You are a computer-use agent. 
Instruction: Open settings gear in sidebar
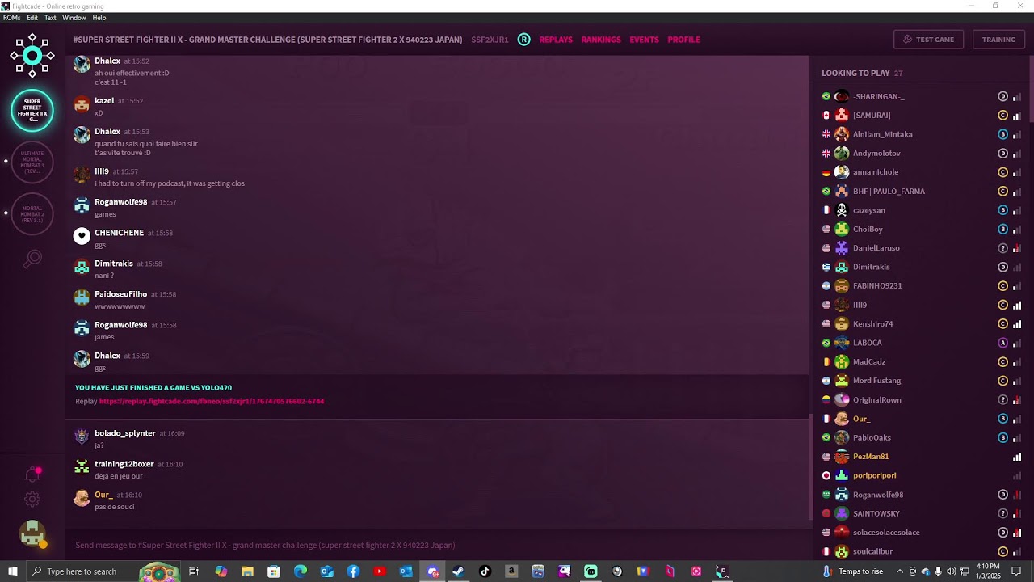32,500
